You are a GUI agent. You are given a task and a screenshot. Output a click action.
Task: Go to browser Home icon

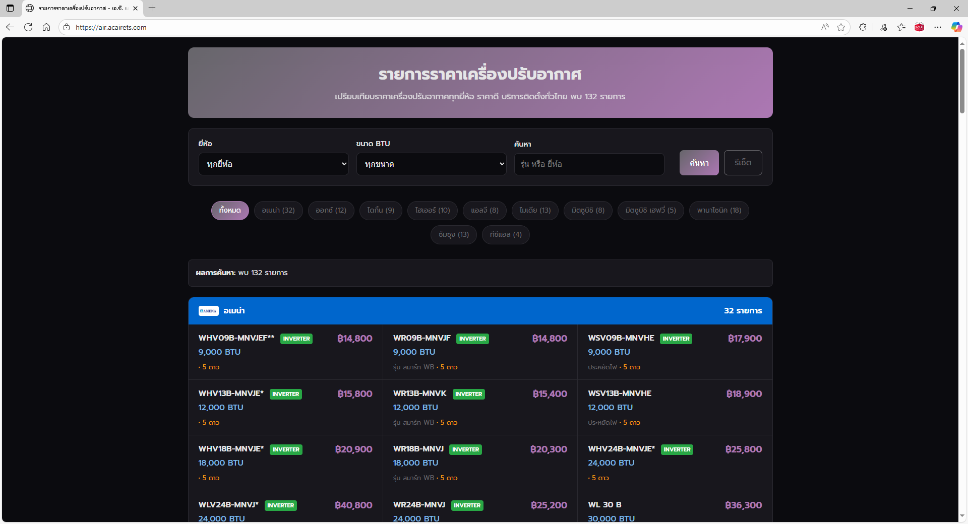pos(46,27)
